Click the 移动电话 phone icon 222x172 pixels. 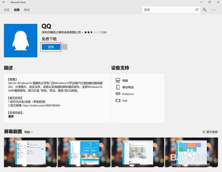click(x=118, y=87)
